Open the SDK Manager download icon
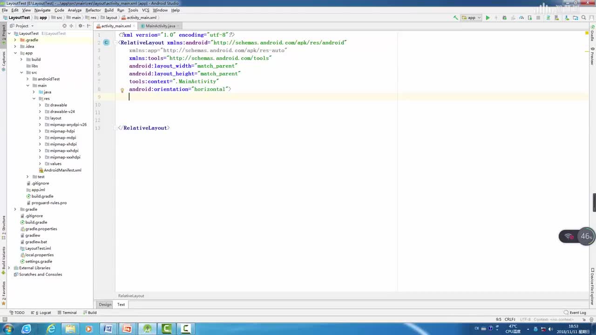 (x=567, y=18)
